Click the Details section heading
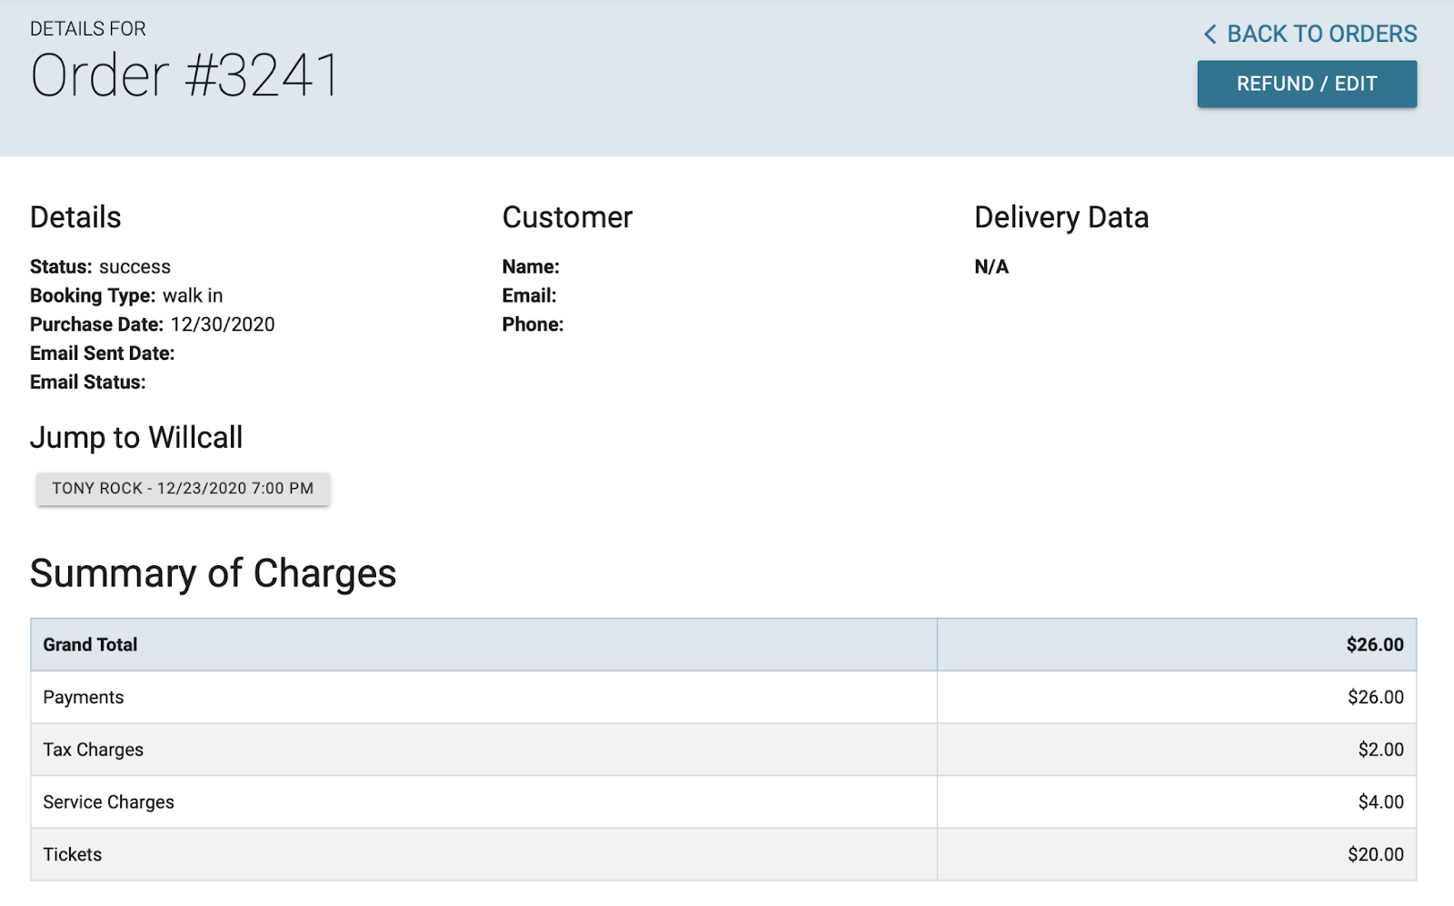The width and height of the screenshot is (1454, 906). coord(75,217)
